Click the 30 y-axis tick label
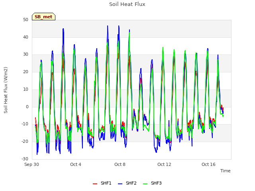255x191 pixels. (x=25, y=55)
